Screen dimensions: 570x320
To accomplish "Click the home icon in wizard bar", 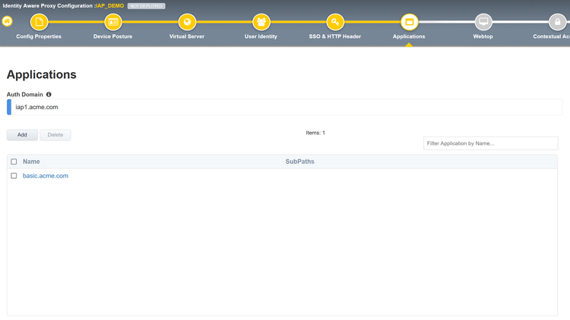I will (7, 21).
